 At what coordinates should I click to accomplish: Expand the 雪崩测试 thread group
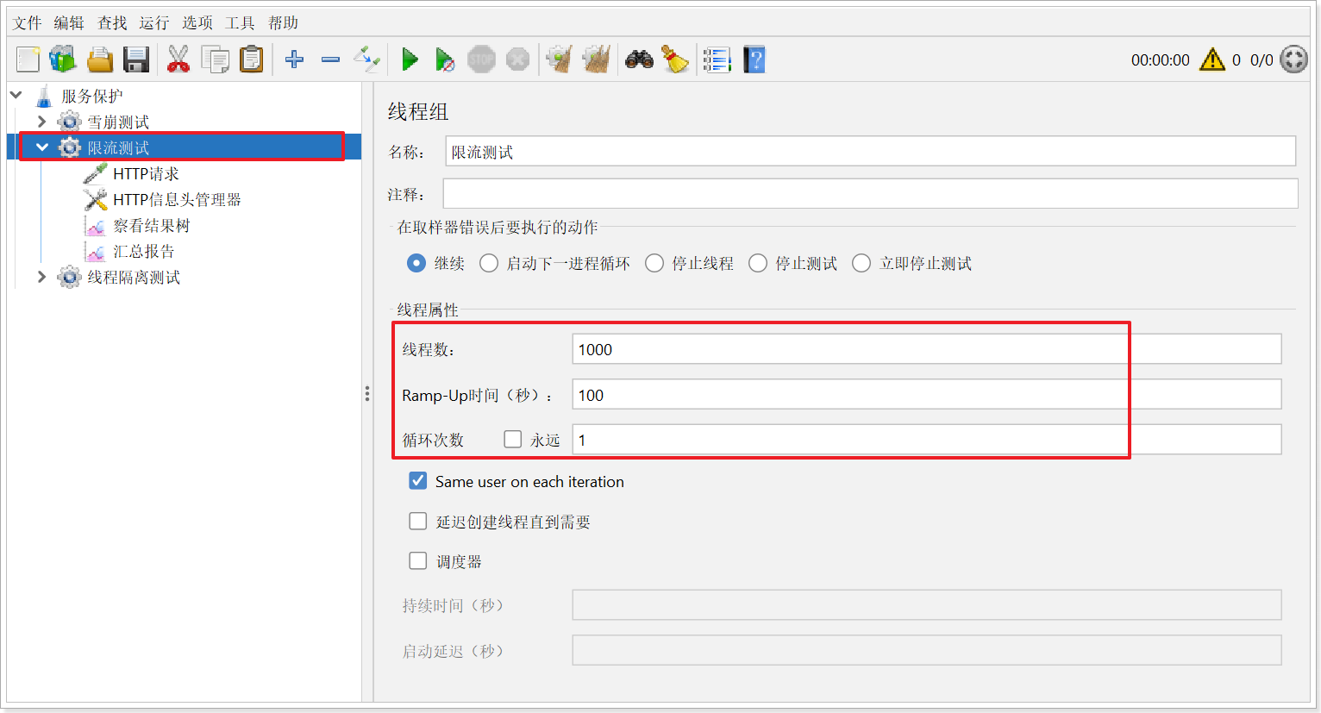[x=41, y=122]
